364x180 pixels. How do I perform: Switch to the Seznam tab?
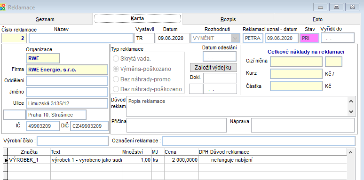[45, 19]
